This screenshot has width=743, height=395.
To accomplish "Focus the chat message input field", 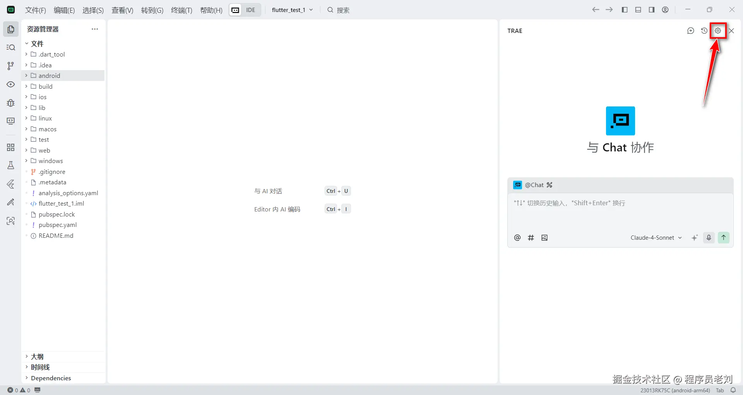I will click(620, 211).
